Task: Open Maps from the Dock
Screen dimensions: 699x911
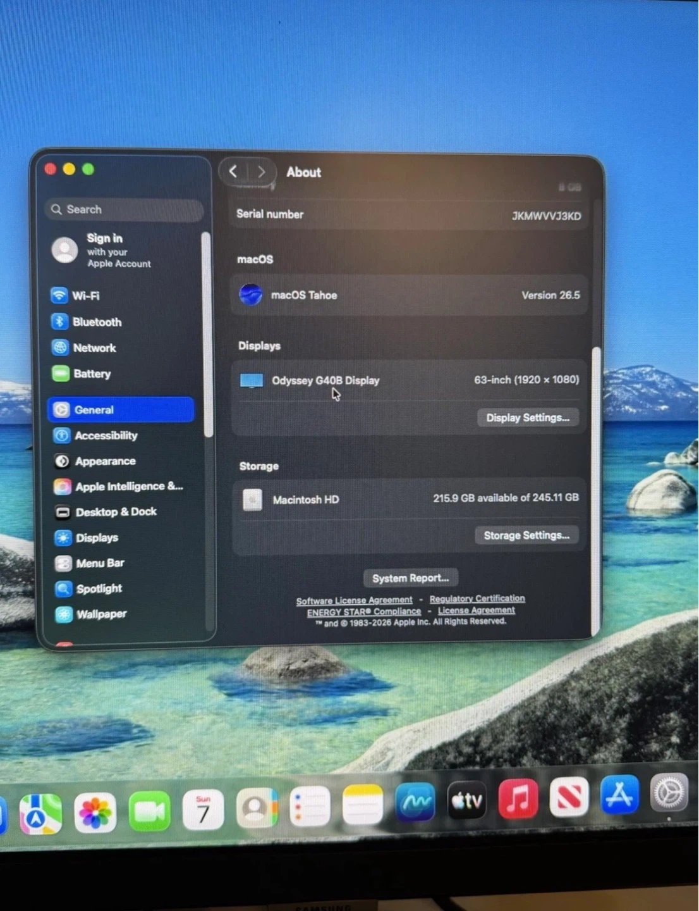Action: click(40, 814)
